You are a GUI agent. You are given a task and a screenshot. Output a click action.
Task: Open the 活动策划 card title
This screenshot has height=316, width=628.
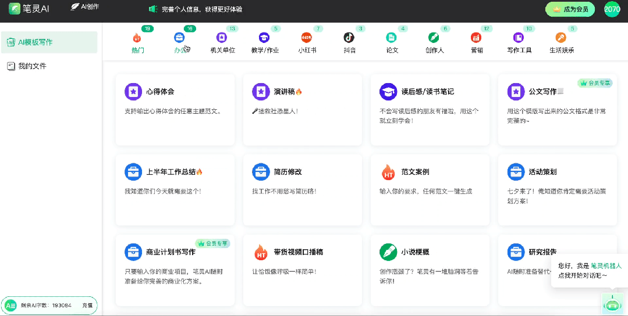coord(542,172)
